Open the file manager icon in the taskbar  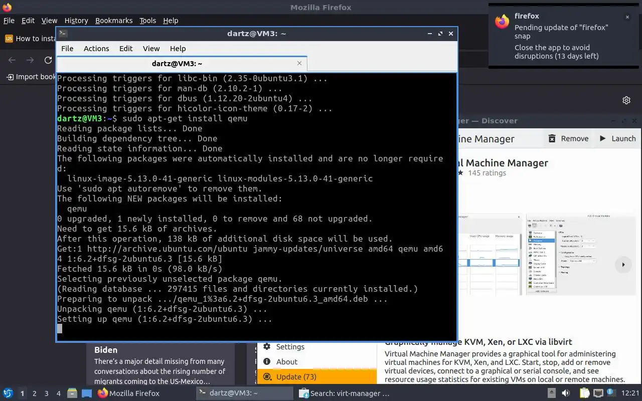pos(72,393)
